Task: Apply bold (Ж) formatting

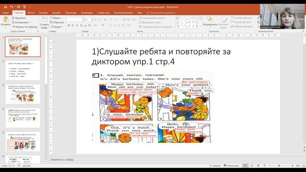Action: 69,25
